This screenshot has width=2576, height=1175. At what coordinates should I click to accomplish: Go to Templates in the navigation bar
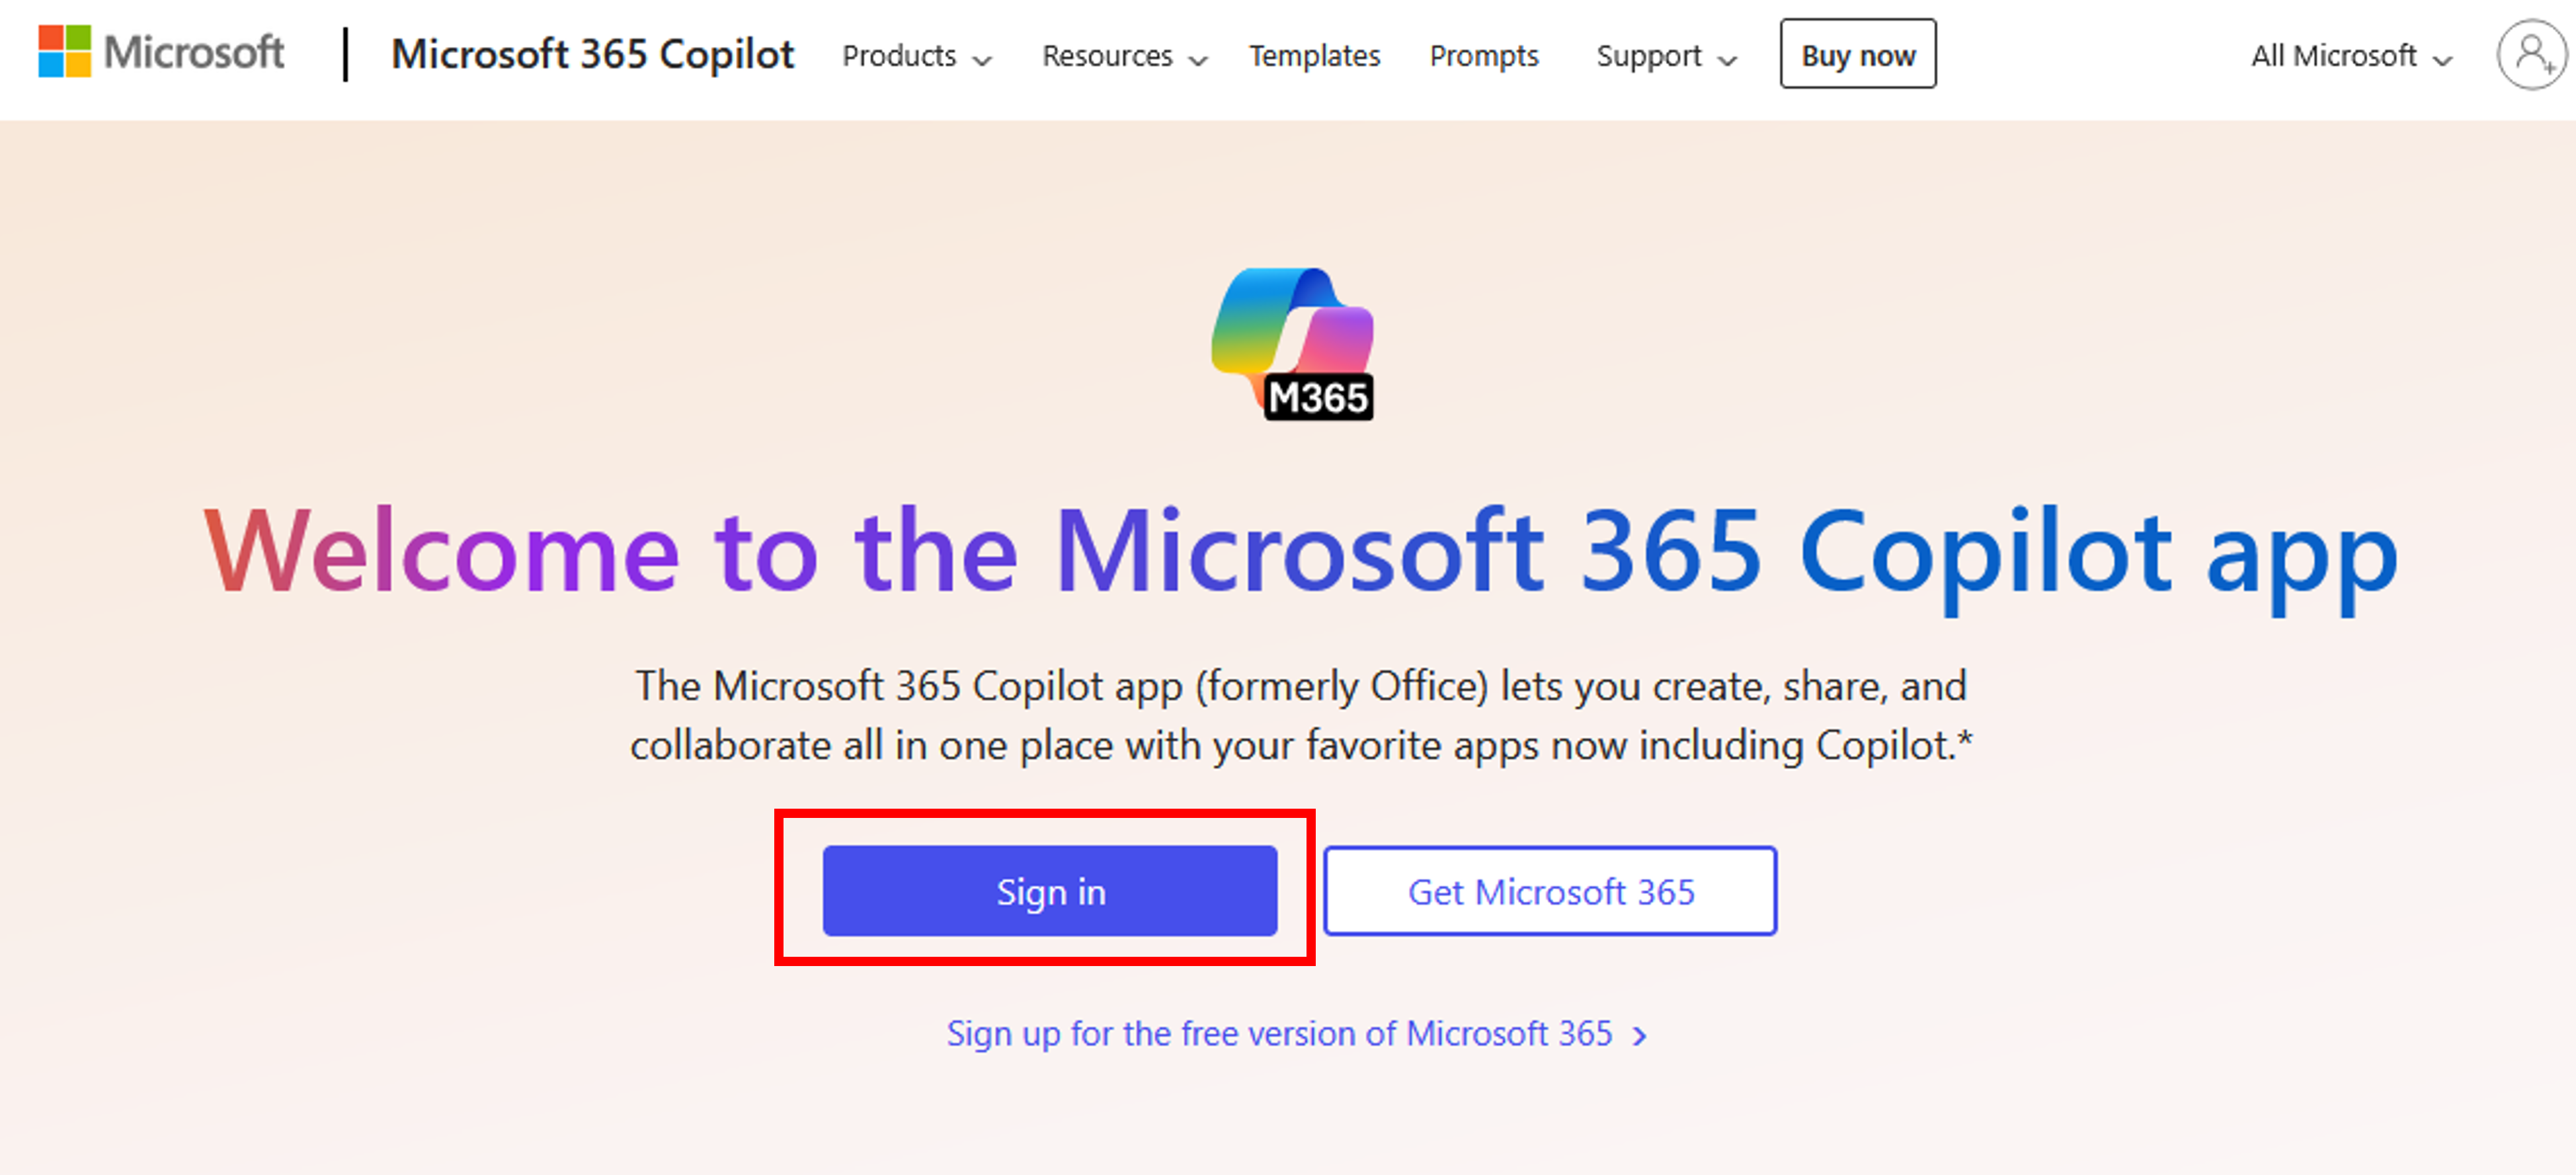pyautogui.click(x=1314, y=56)
